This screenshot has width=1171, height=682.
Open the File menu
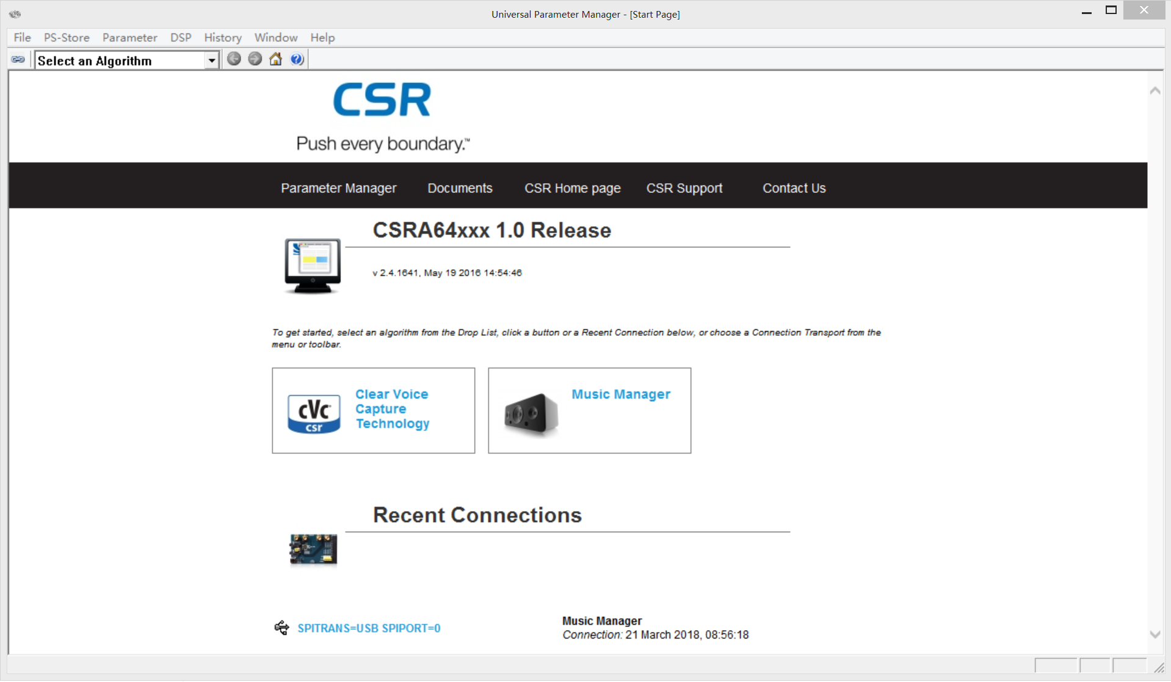pos(23,37)
